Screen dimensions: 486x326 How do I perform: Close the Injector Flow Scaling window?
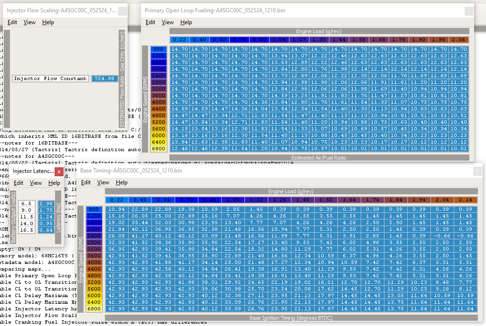(x=122, y=10)
